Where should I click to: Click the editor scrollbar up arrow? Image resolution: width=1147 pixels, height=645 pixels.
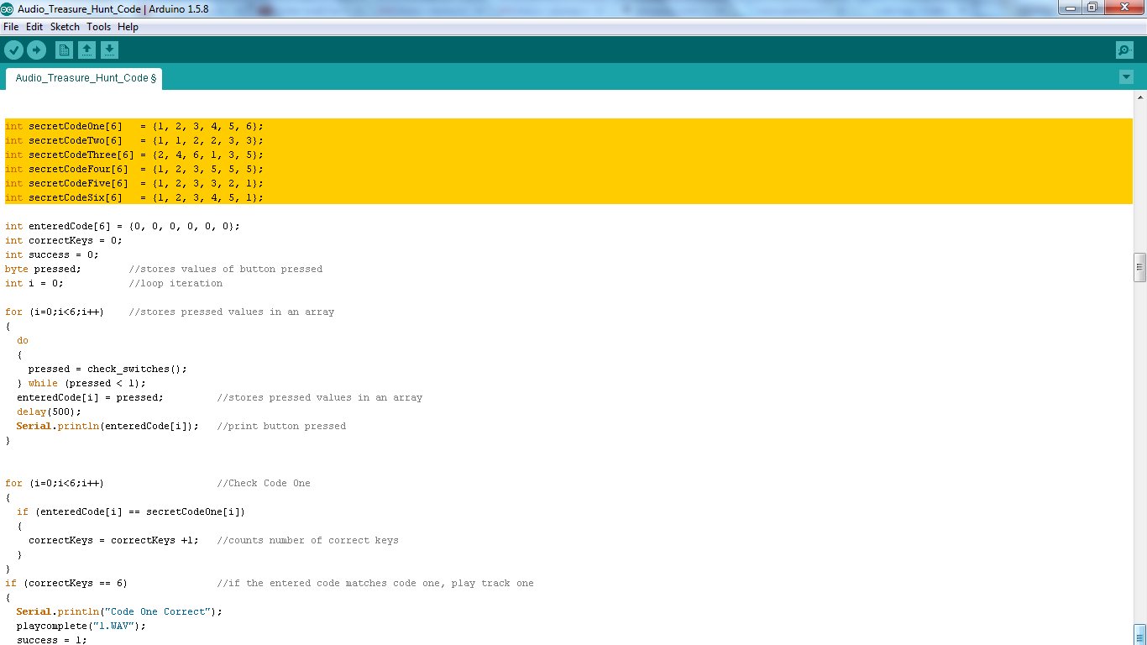point(1139,97)
